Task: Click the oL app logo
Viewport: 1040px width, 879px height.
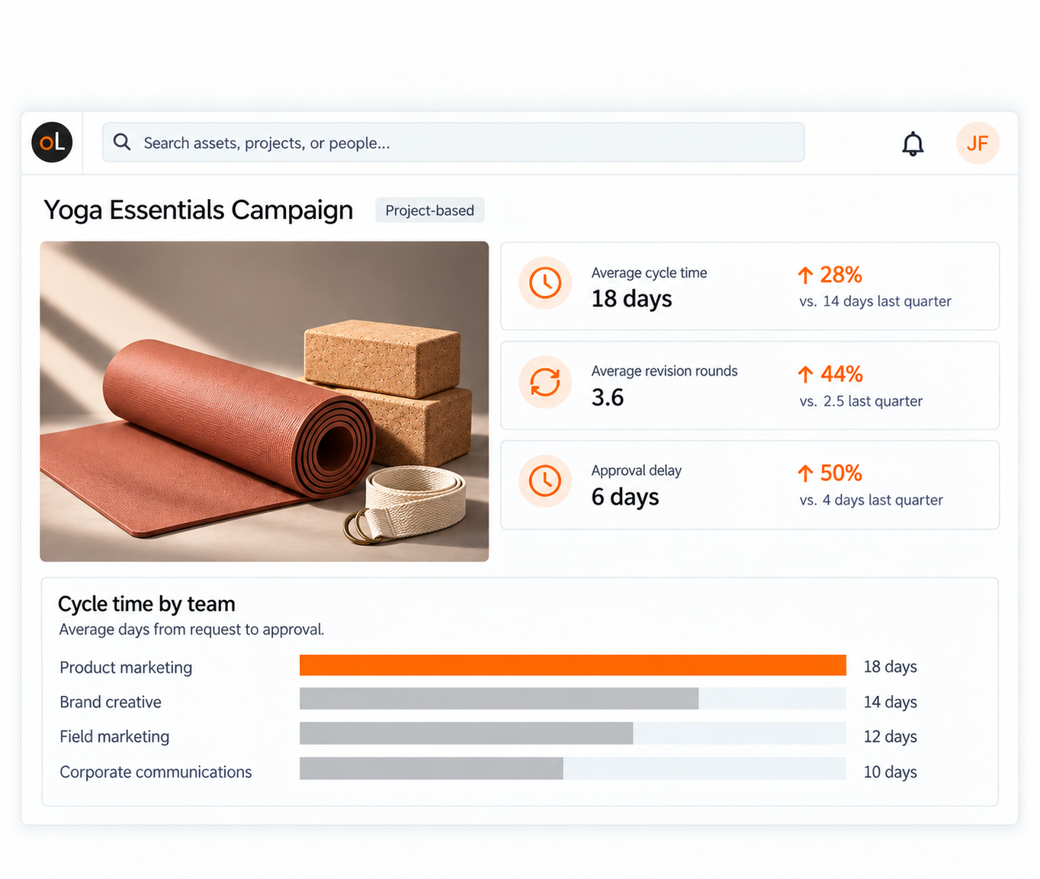Action: [x=52, y=143]
